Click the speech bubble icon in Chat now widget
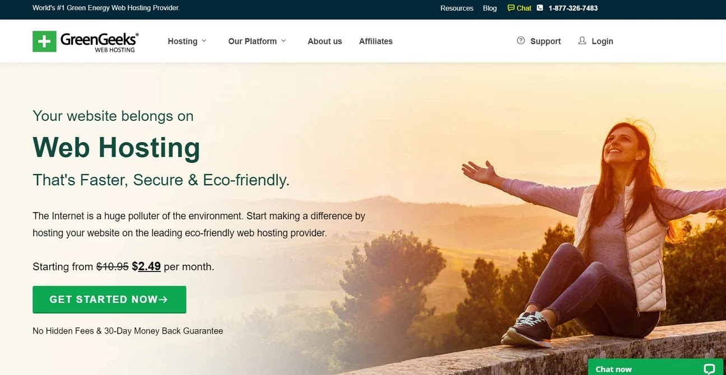Screen dimensions: 726x375 [x=709, y=369]
